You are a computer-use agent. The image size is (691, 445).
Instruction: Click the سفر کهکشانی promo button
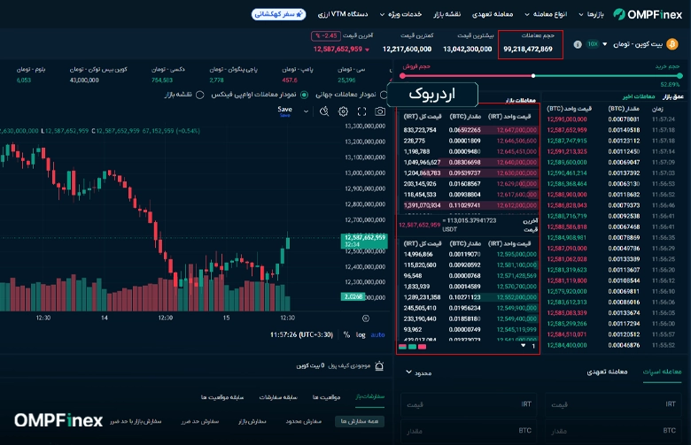pyautogui.click(x=279, y=14)
